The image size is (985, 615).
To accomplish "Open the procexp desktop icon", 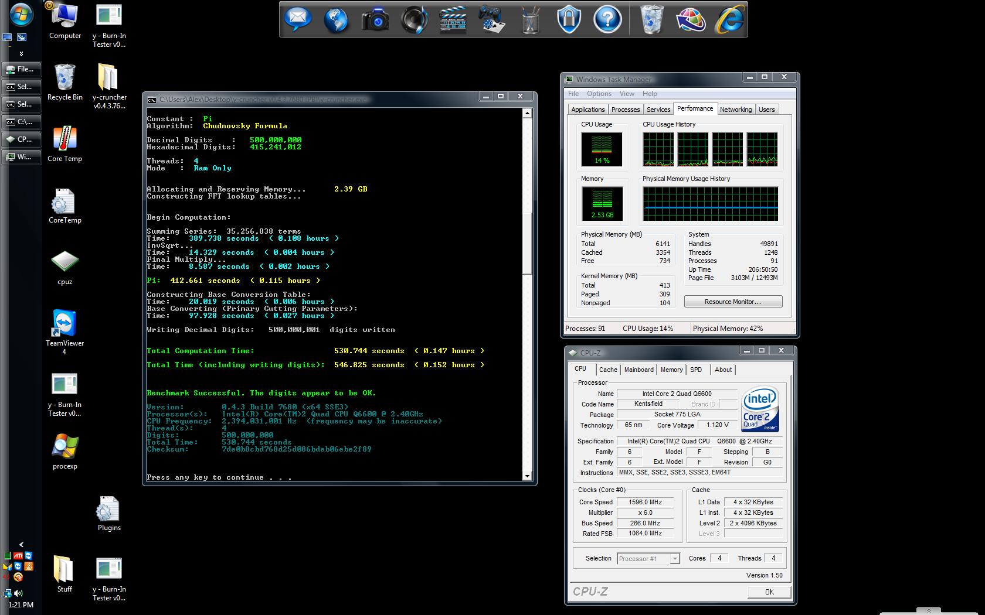I will click(64, 446).
